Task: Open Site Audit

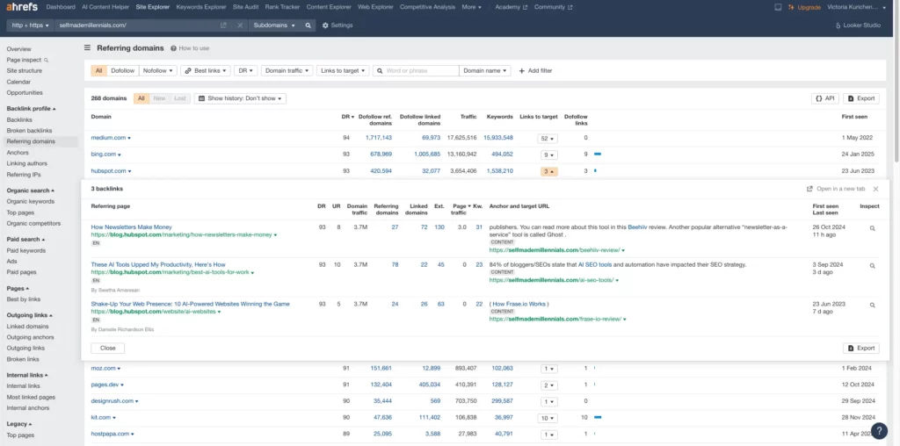Action: 246,7
